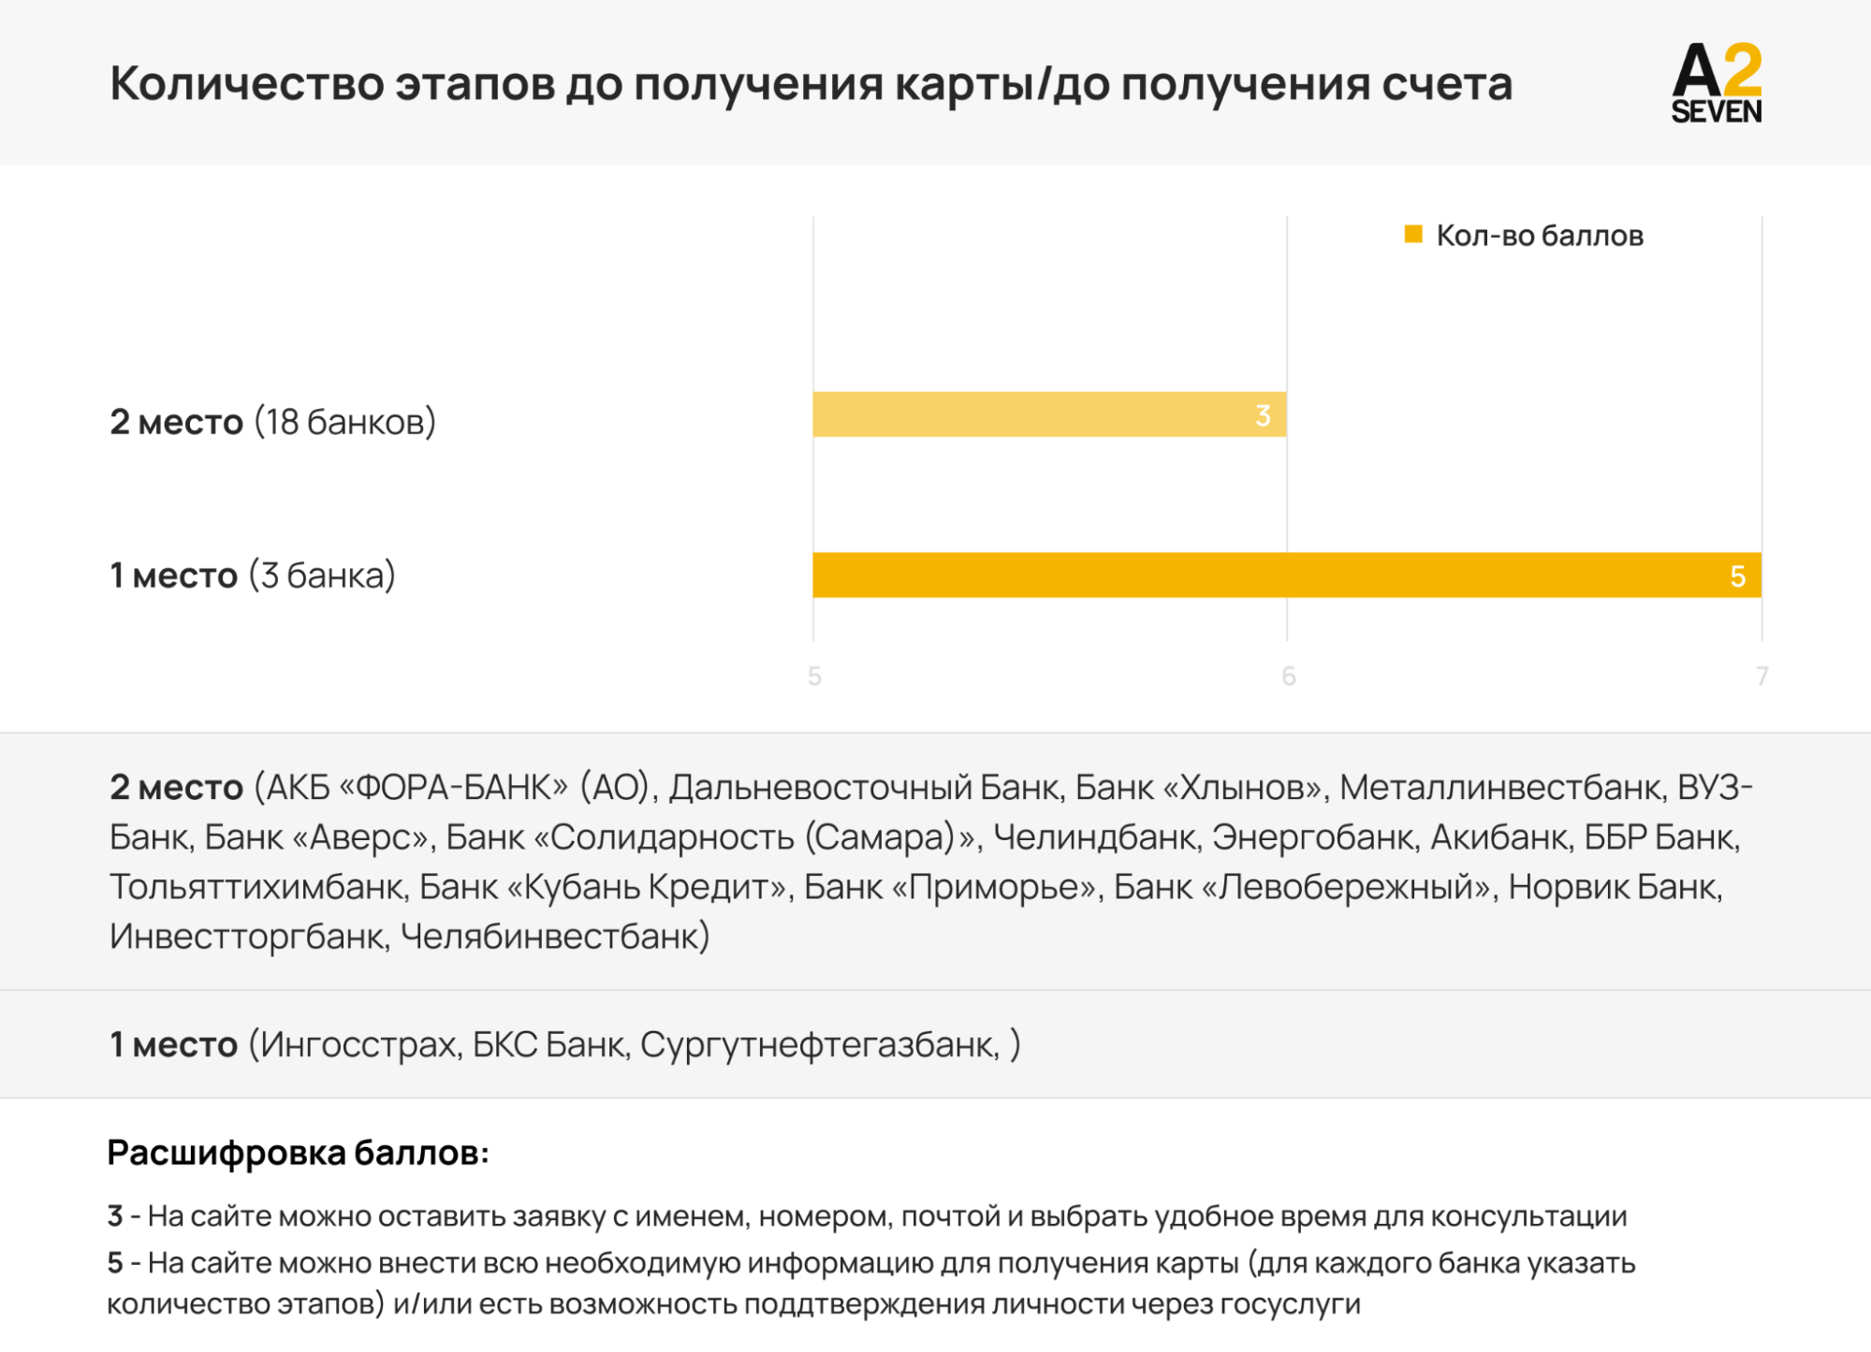The width and height of the screenshot is (1871, 1352).
Task: Select the '1 место (3 банка)' axis label
Action: point(253,575)
